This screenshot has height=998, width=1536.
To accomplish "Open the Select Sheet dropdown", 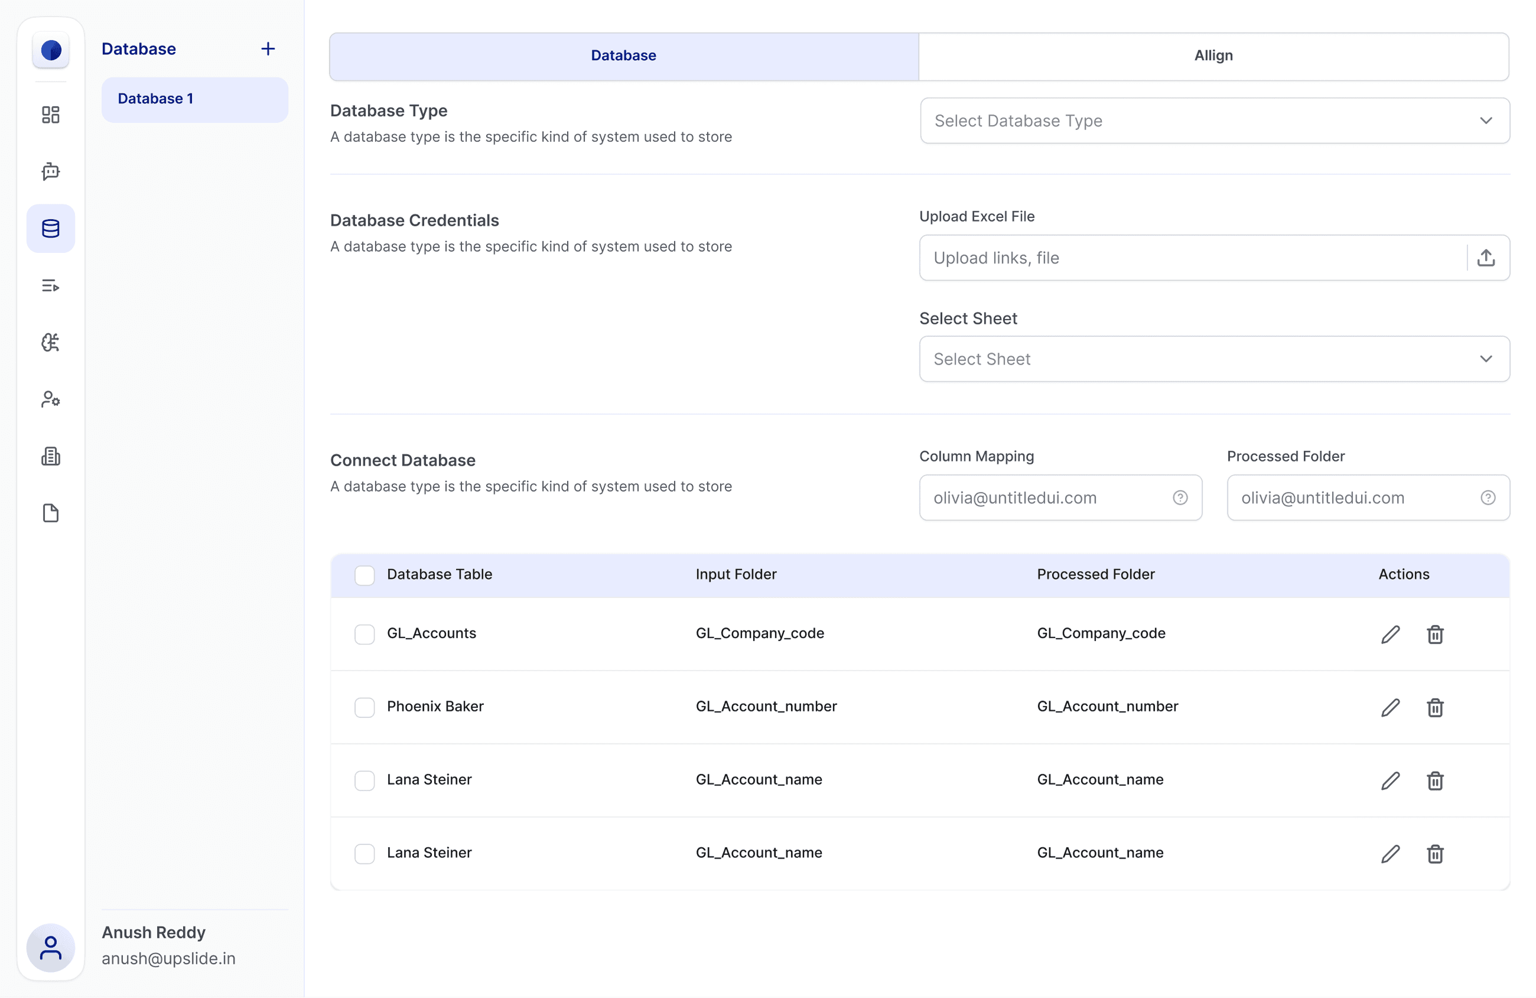I will [x=1214, y=359].
